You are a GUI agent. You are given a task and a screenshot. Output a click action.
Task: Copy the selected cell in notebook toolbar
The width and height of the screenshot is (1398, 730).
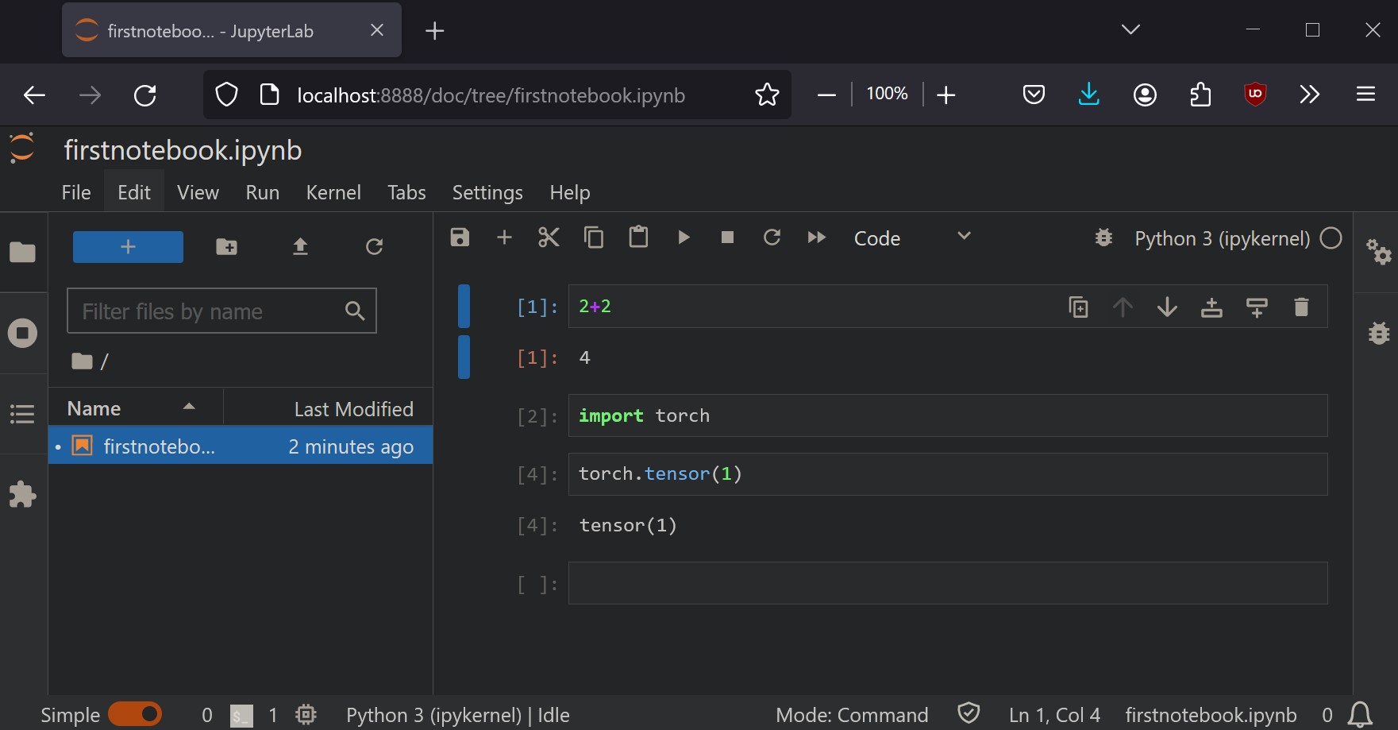click(594, 238)
